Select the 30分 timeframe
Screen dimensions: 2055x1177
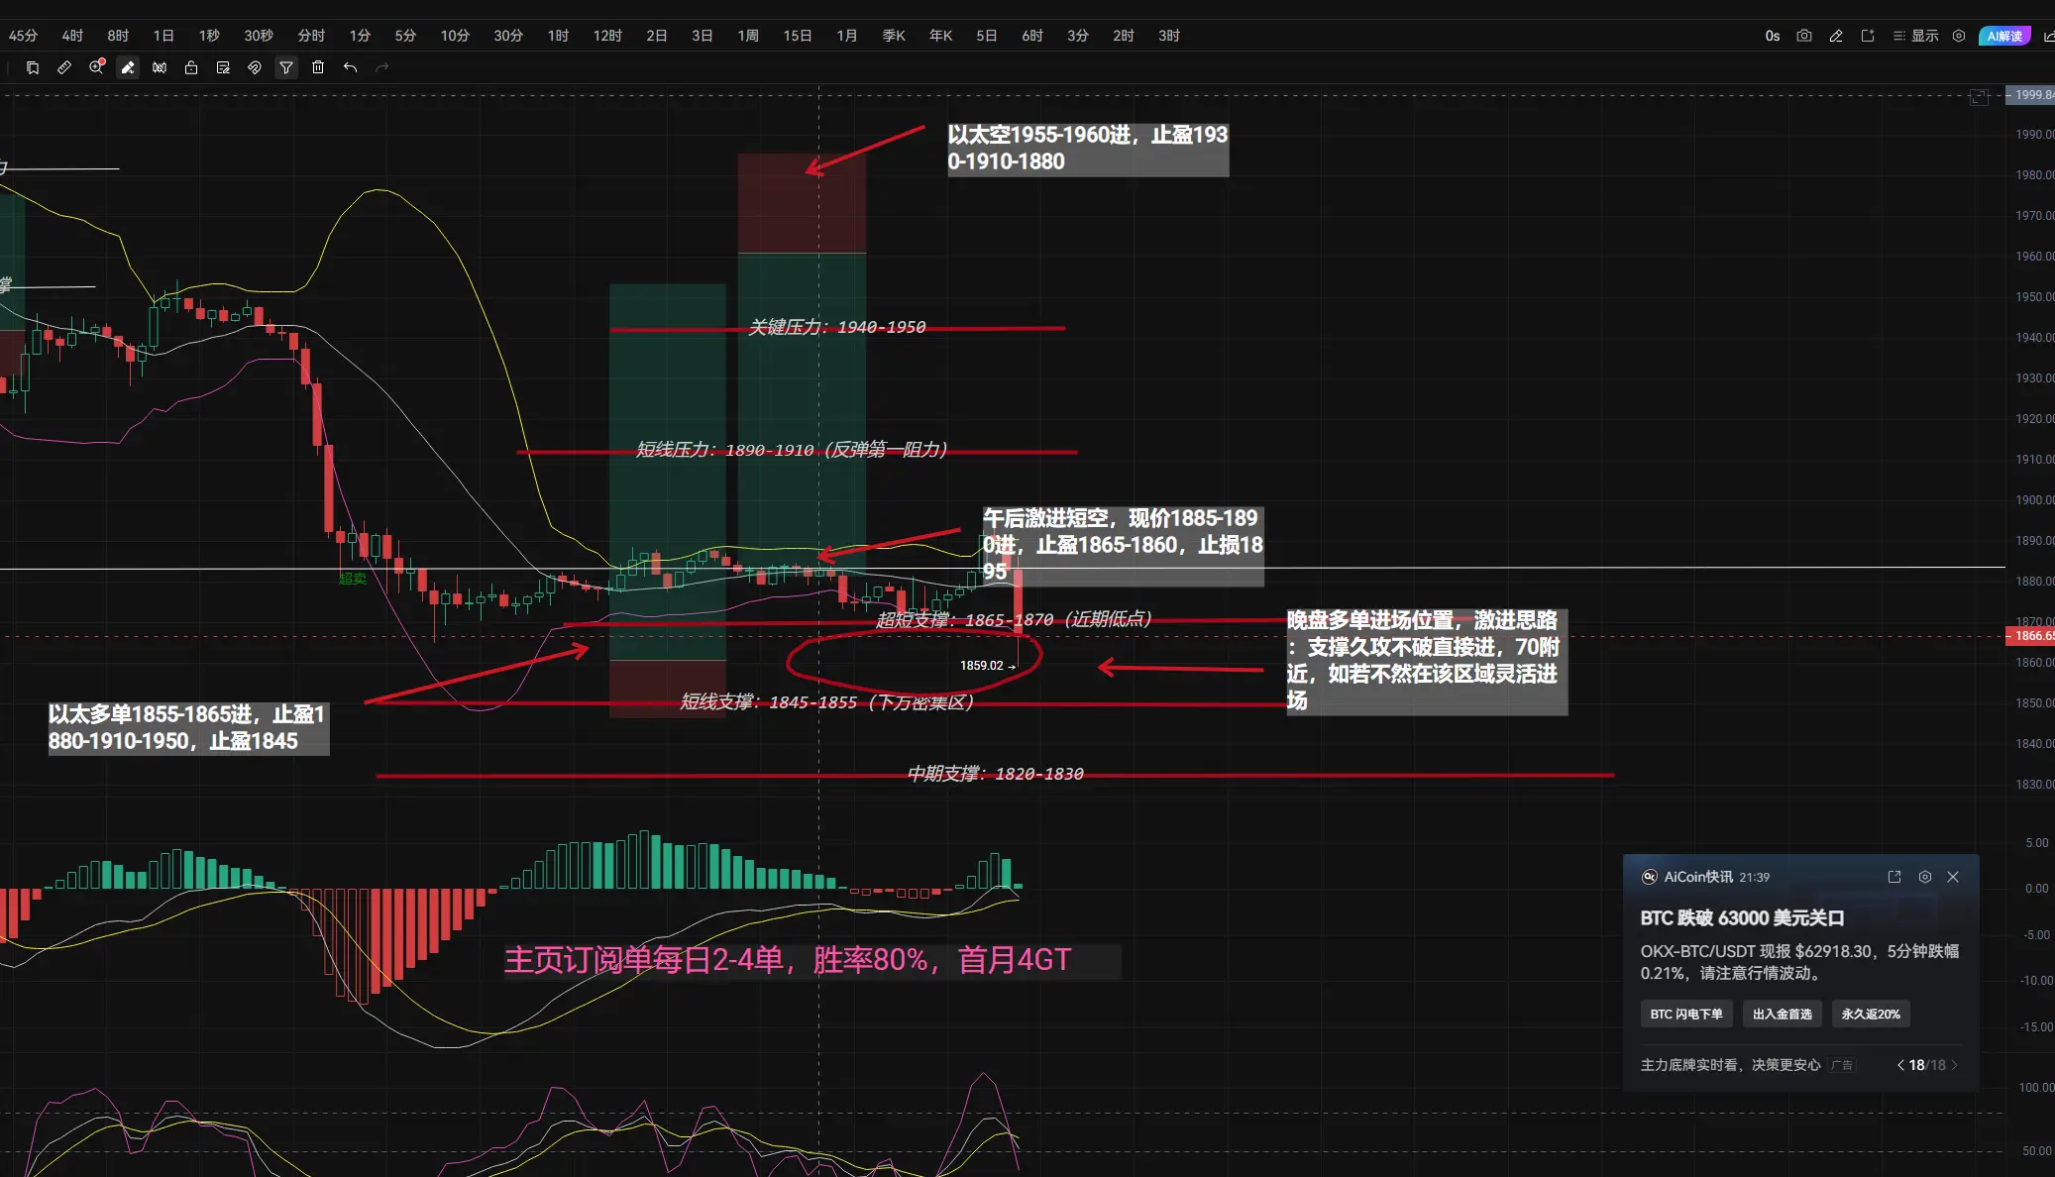tap(508, 36)
